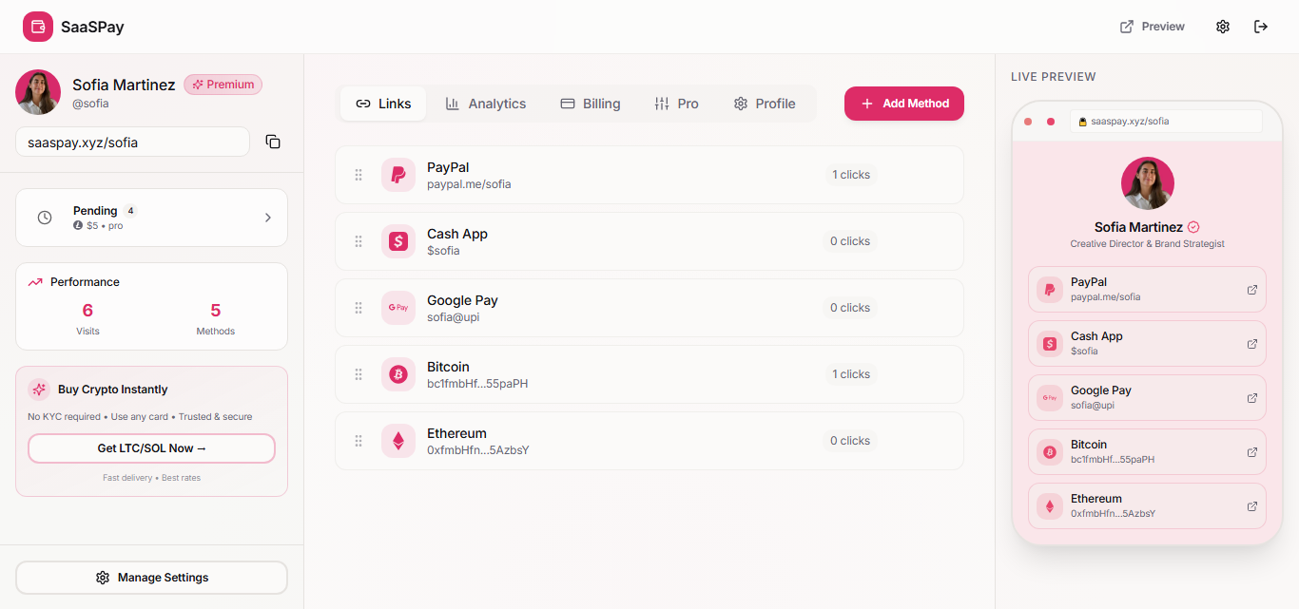Open settings via the gear icon
Image resolution: width=1299 pixels, height=609 pixels.
click(x=1223, y=26)
